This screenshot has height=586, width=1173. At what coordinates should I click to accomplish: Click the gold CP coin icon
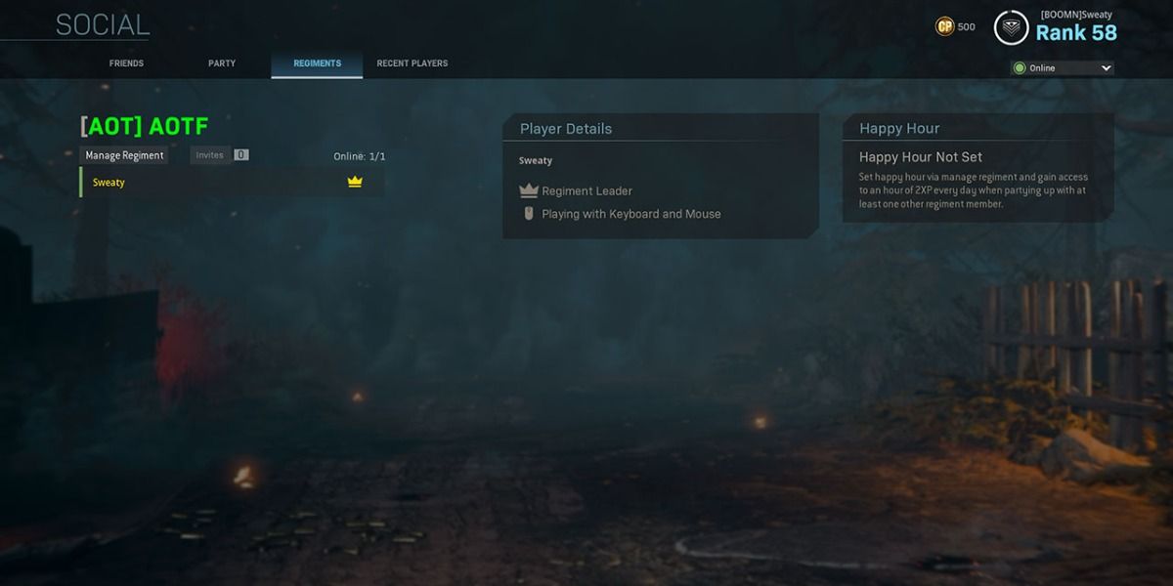944,27
